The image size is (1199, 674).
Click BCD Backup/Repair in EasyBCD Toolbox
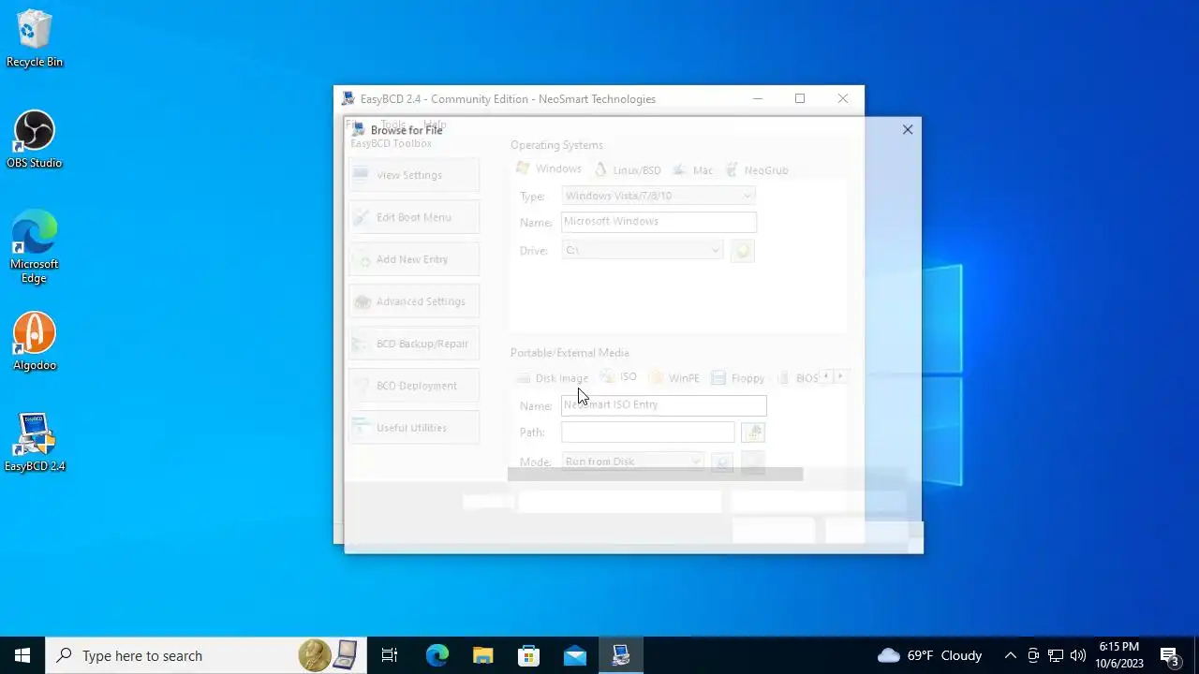[414, 344]
